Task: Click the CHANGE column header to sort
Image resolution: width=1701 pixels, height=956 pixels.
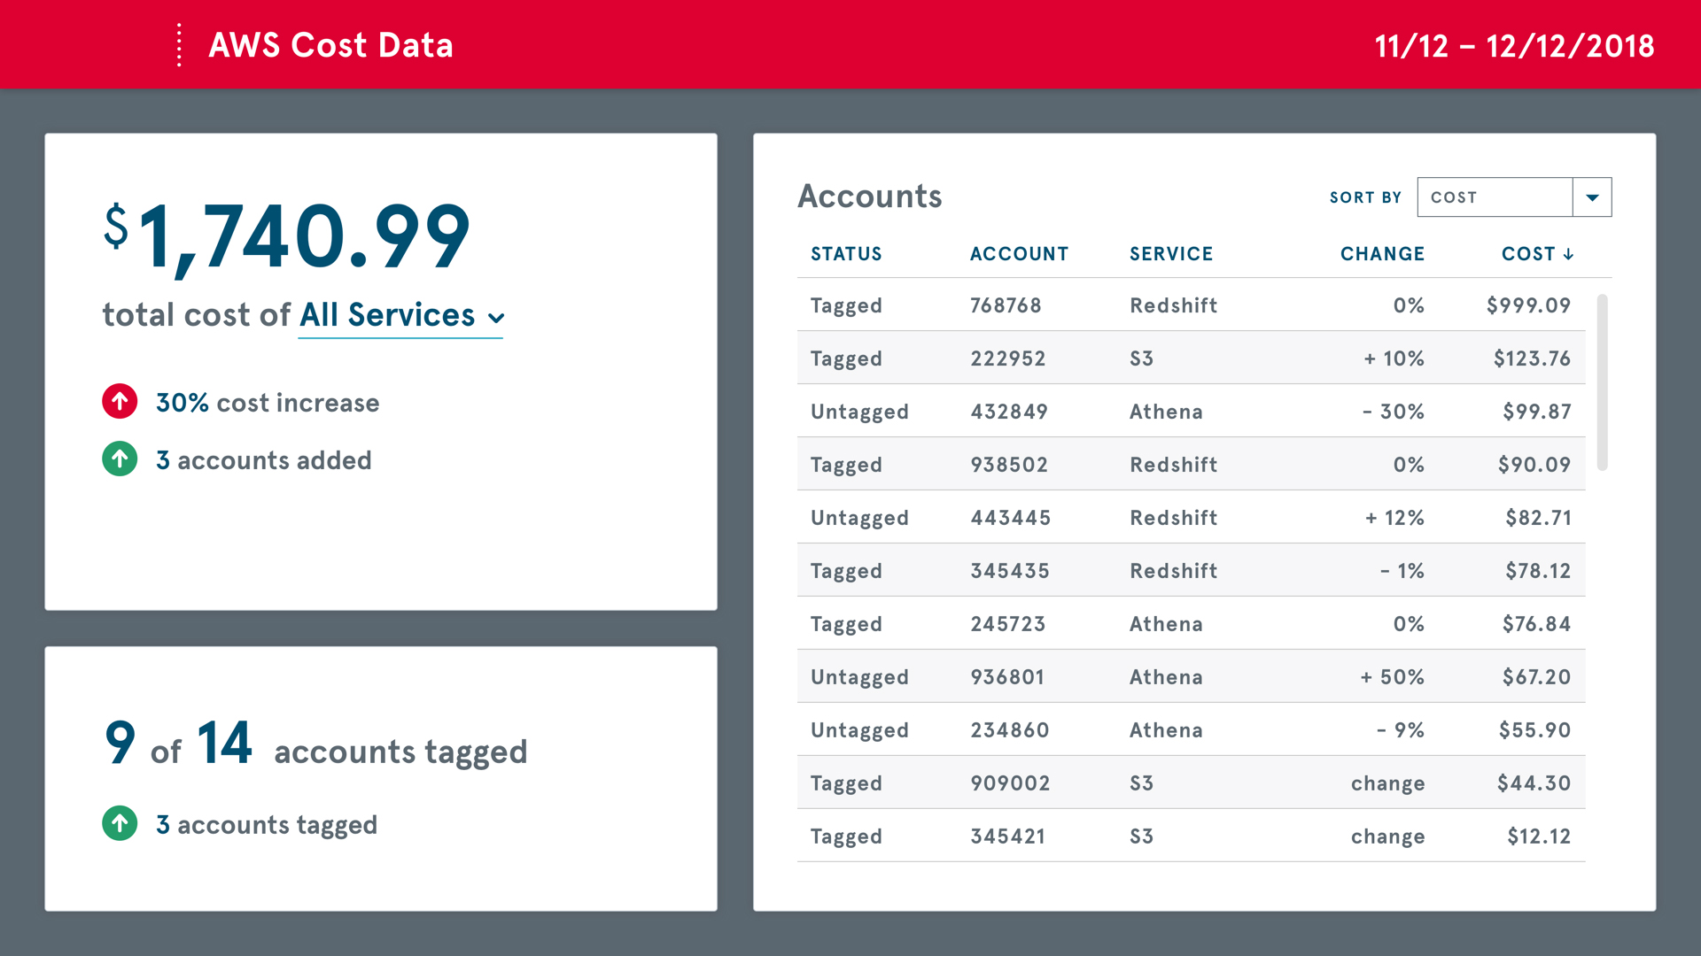Action: (x=1382, y=253)
